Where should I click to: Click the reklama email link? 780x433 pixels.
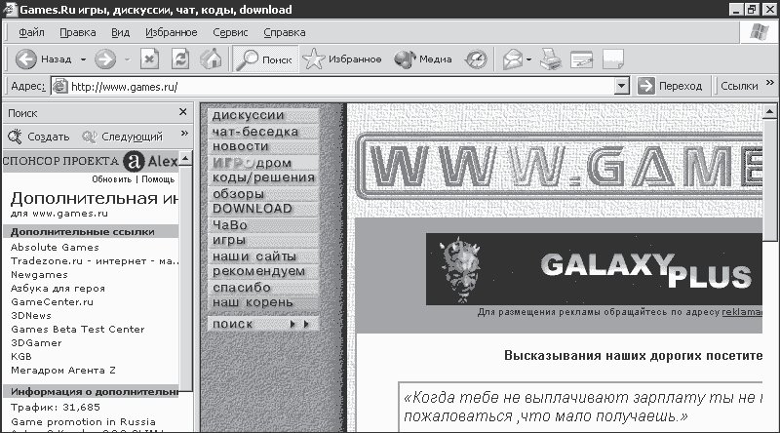click(742, 312)
